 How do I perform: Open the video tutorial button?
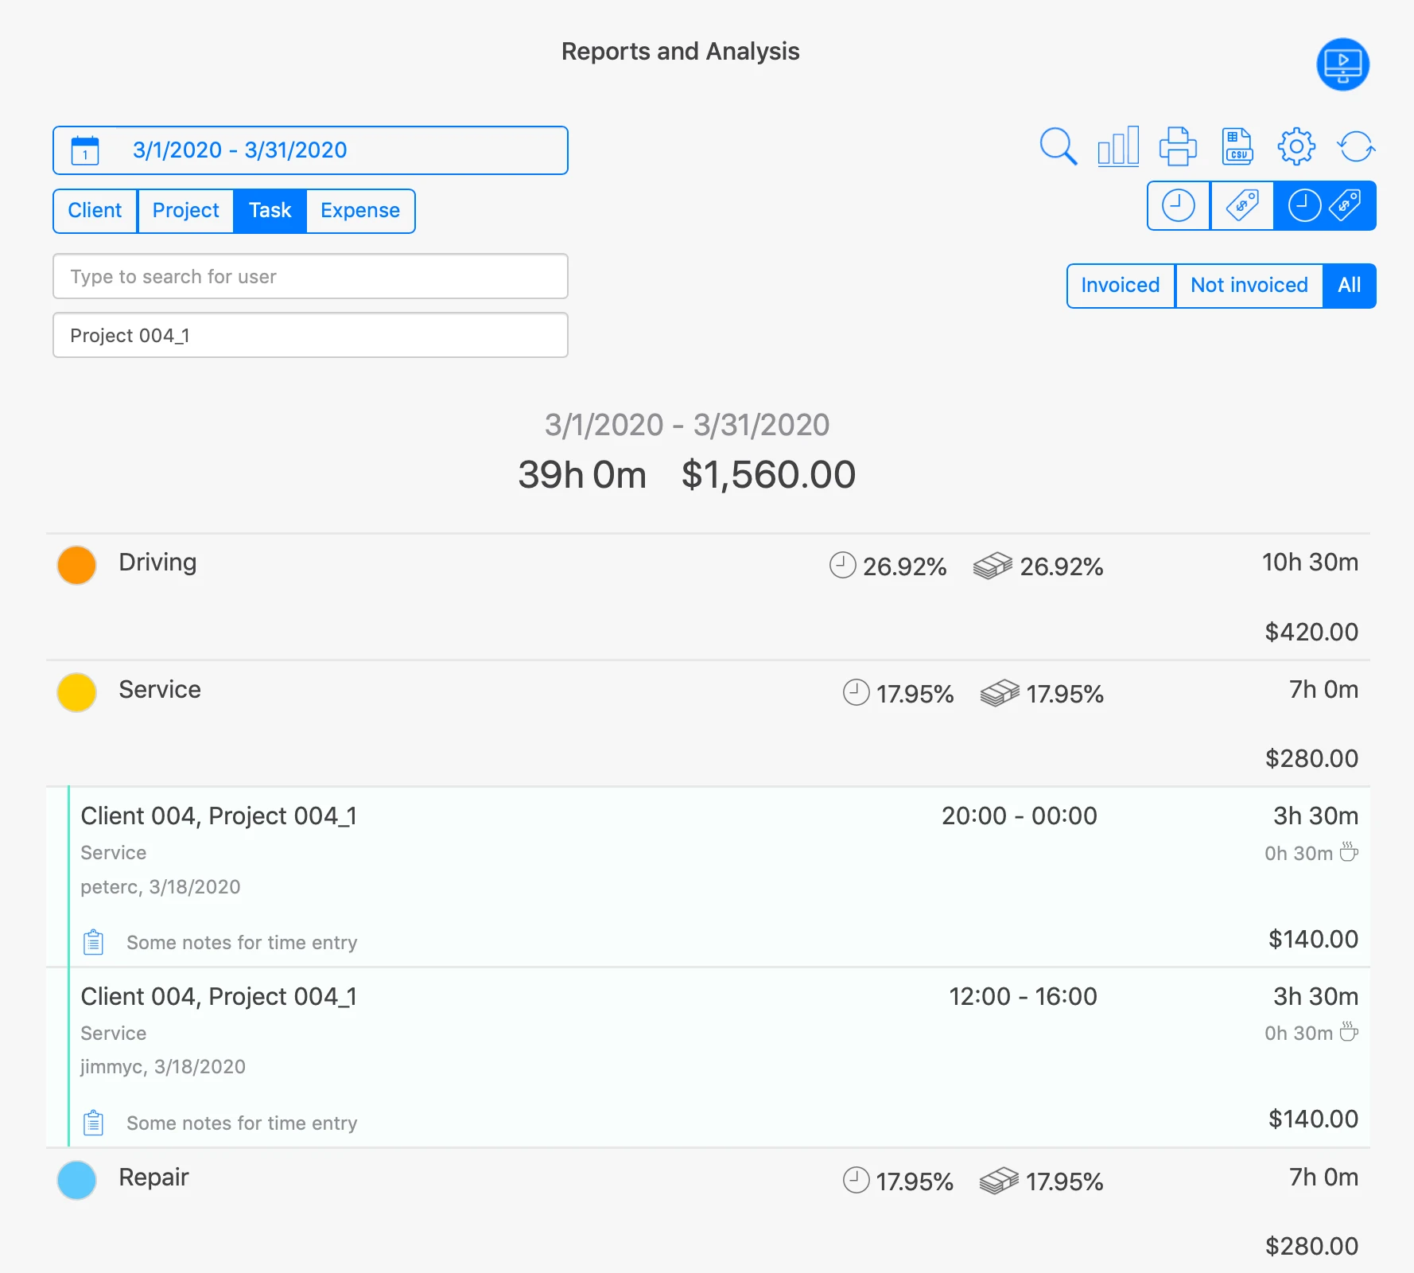tap(1342, 64)
